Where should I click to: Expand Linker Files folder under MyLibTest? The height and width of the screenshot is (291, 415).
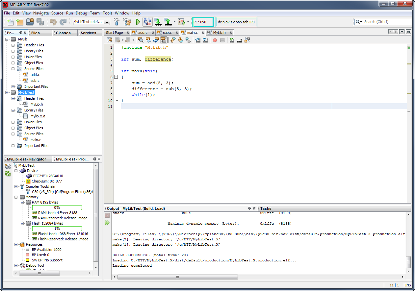click(x=13, y=122)
